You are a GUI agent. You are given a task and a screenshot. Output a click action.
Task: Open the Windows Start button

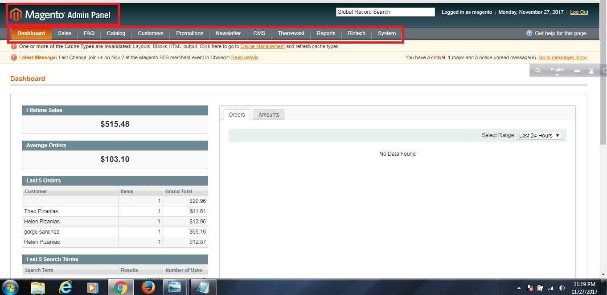tap(10, 287)
